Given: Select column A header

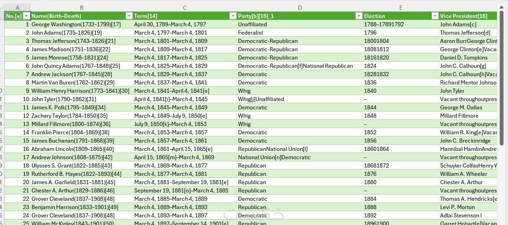Looking at the screenshot, I should point(17,8).
